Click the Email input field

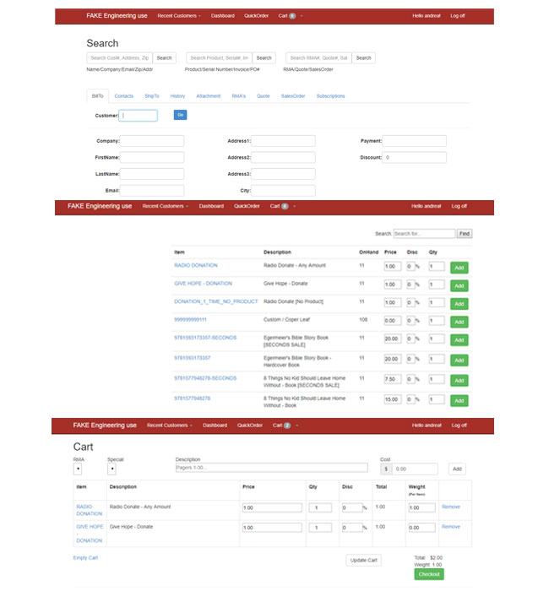(152, 191)
